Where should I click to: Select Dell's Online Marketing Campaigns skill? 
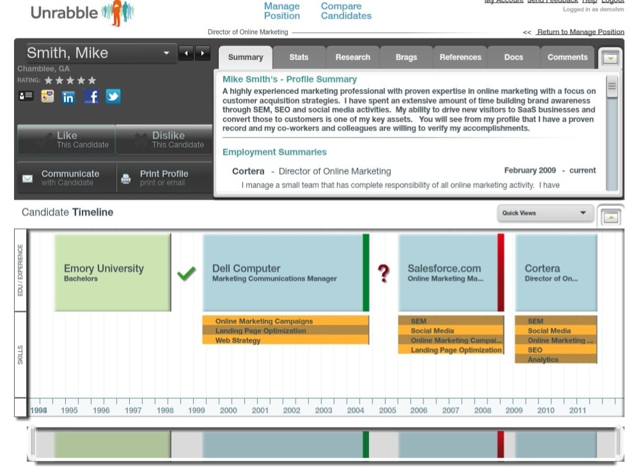click(x=285, y=321)
